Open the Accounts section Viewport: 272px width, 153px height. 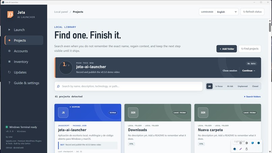pyautogui.click(x=24, y=51)
